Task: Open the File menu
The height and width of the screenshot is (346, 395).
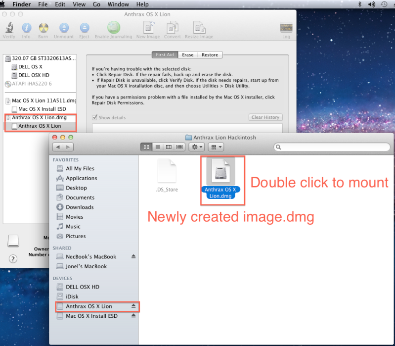Action: tap(43, 4)
